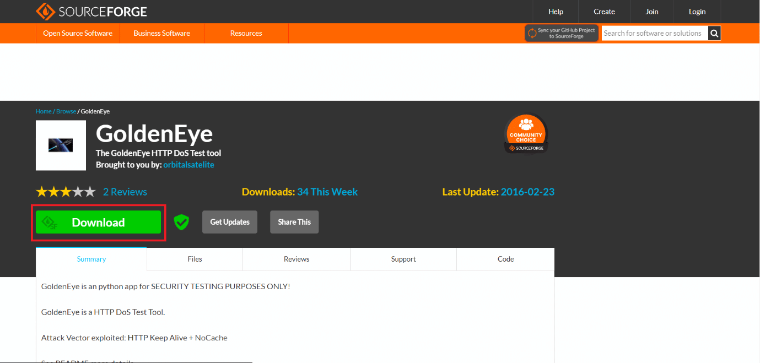This screenshot has height=363, width=760.
Task: Click Join in the top navigation
Action: coord(652,12)
